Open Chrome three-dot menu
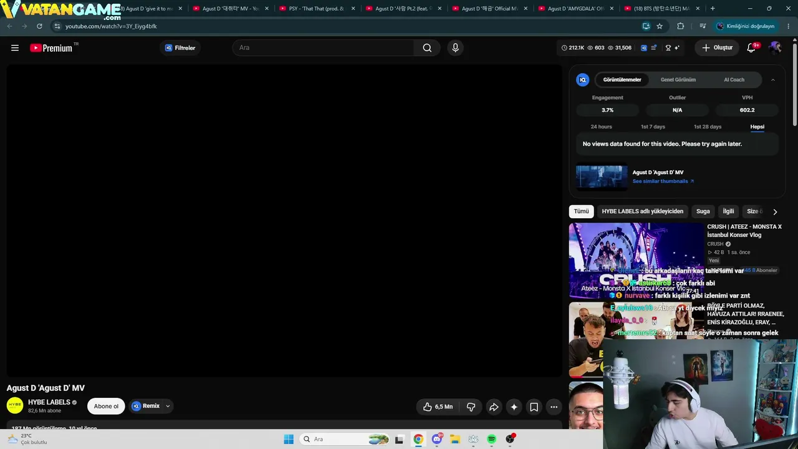The image size is (798, 449). pos(788,26)
